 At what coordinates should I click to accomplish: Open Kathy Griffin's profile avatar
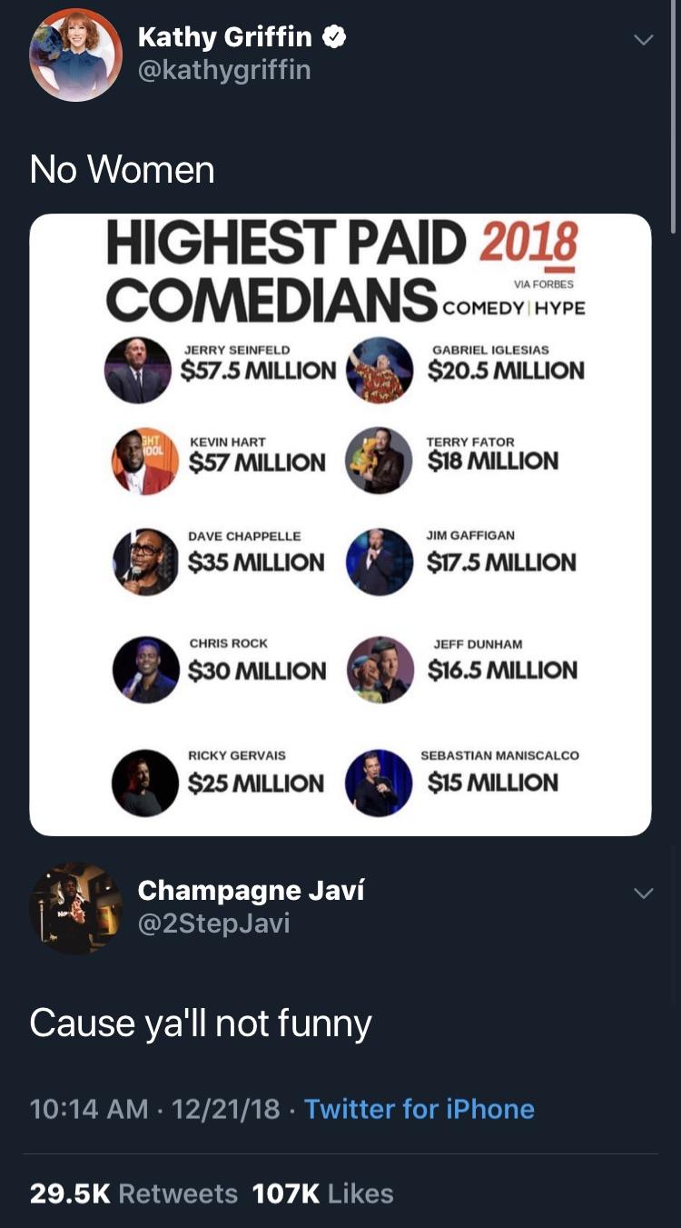point(76,55)
